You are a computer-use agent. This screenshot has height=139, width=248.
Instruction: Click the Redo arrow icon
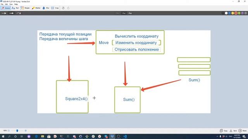pos(68,8)
